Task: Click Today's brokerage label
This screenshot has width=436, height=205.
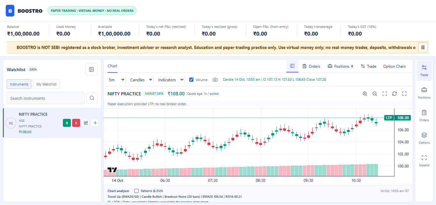Action: [318, 27]
